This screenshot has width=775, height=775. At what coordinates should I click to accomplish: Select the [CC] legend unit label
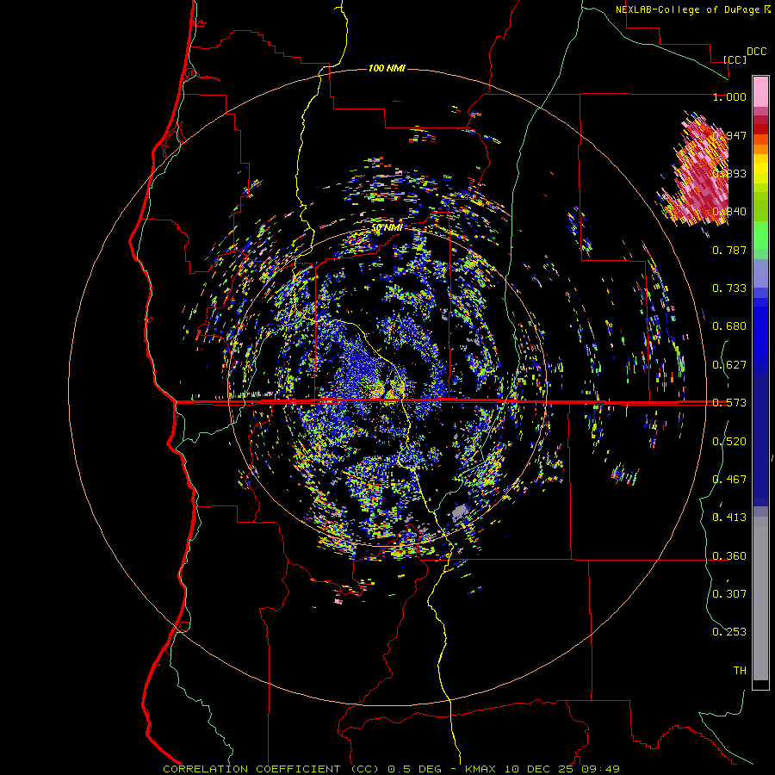click(x=735, y=59)
